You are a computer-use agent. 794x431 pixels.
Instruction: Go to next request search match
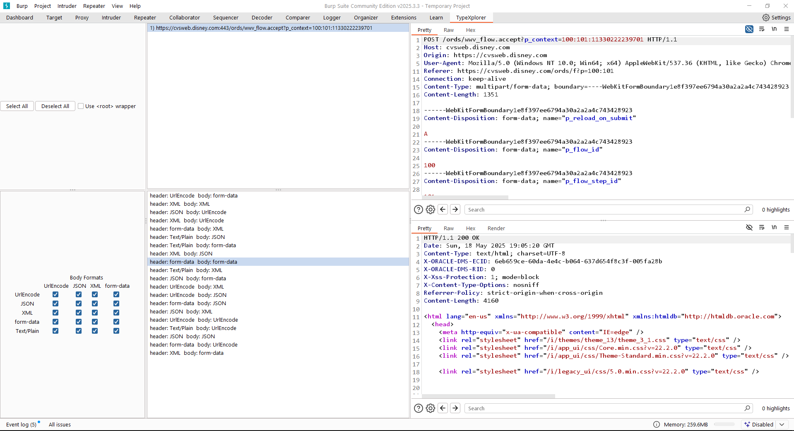(x=455, y=209)
